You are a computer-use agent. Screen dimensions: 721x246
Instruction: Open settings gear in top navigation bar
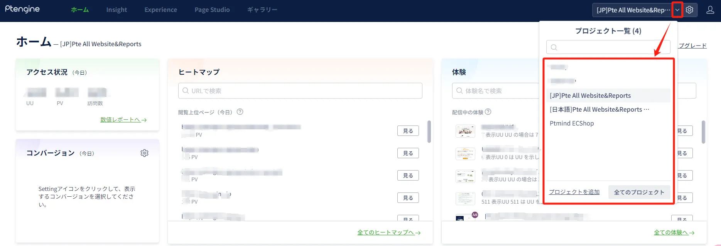tap(689, 10)
